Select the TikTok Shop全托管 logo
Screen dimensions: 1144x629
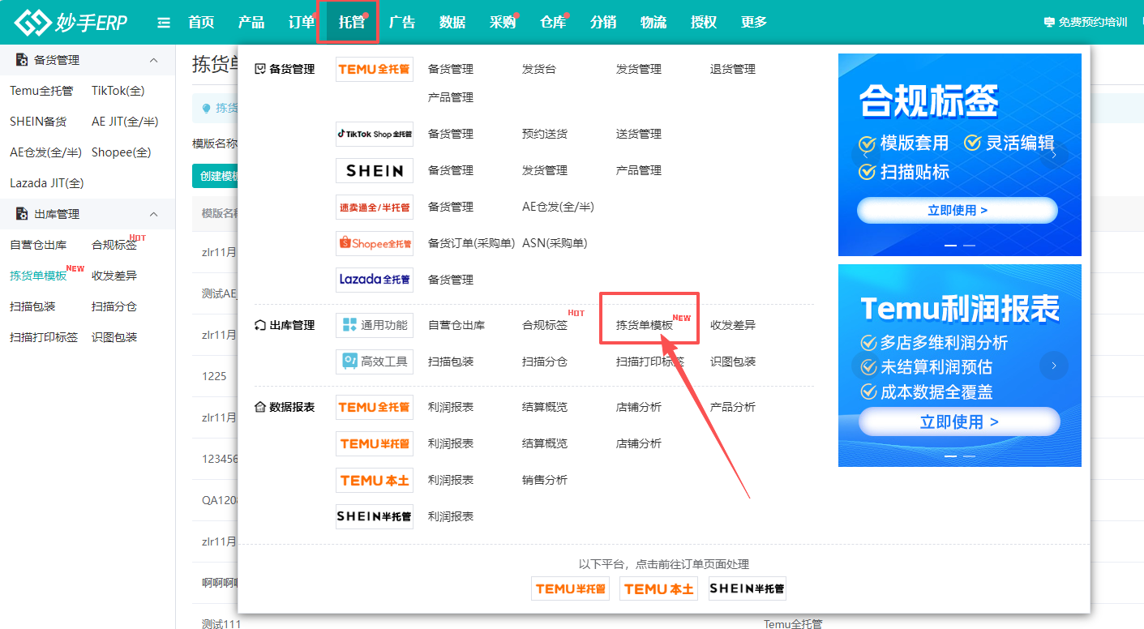[x=375, y=134]
